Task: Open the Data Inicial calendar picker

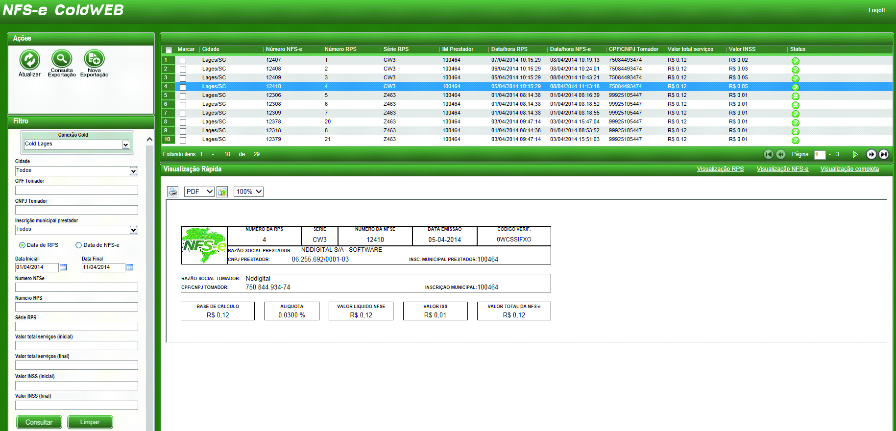Action: 63,267
